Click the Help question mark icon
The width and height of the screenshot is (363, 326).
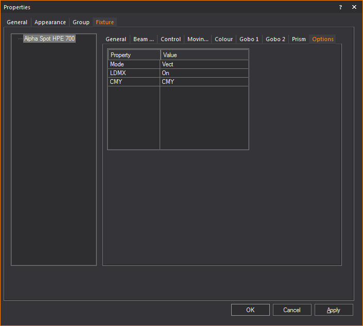click(x=340, y=7)
